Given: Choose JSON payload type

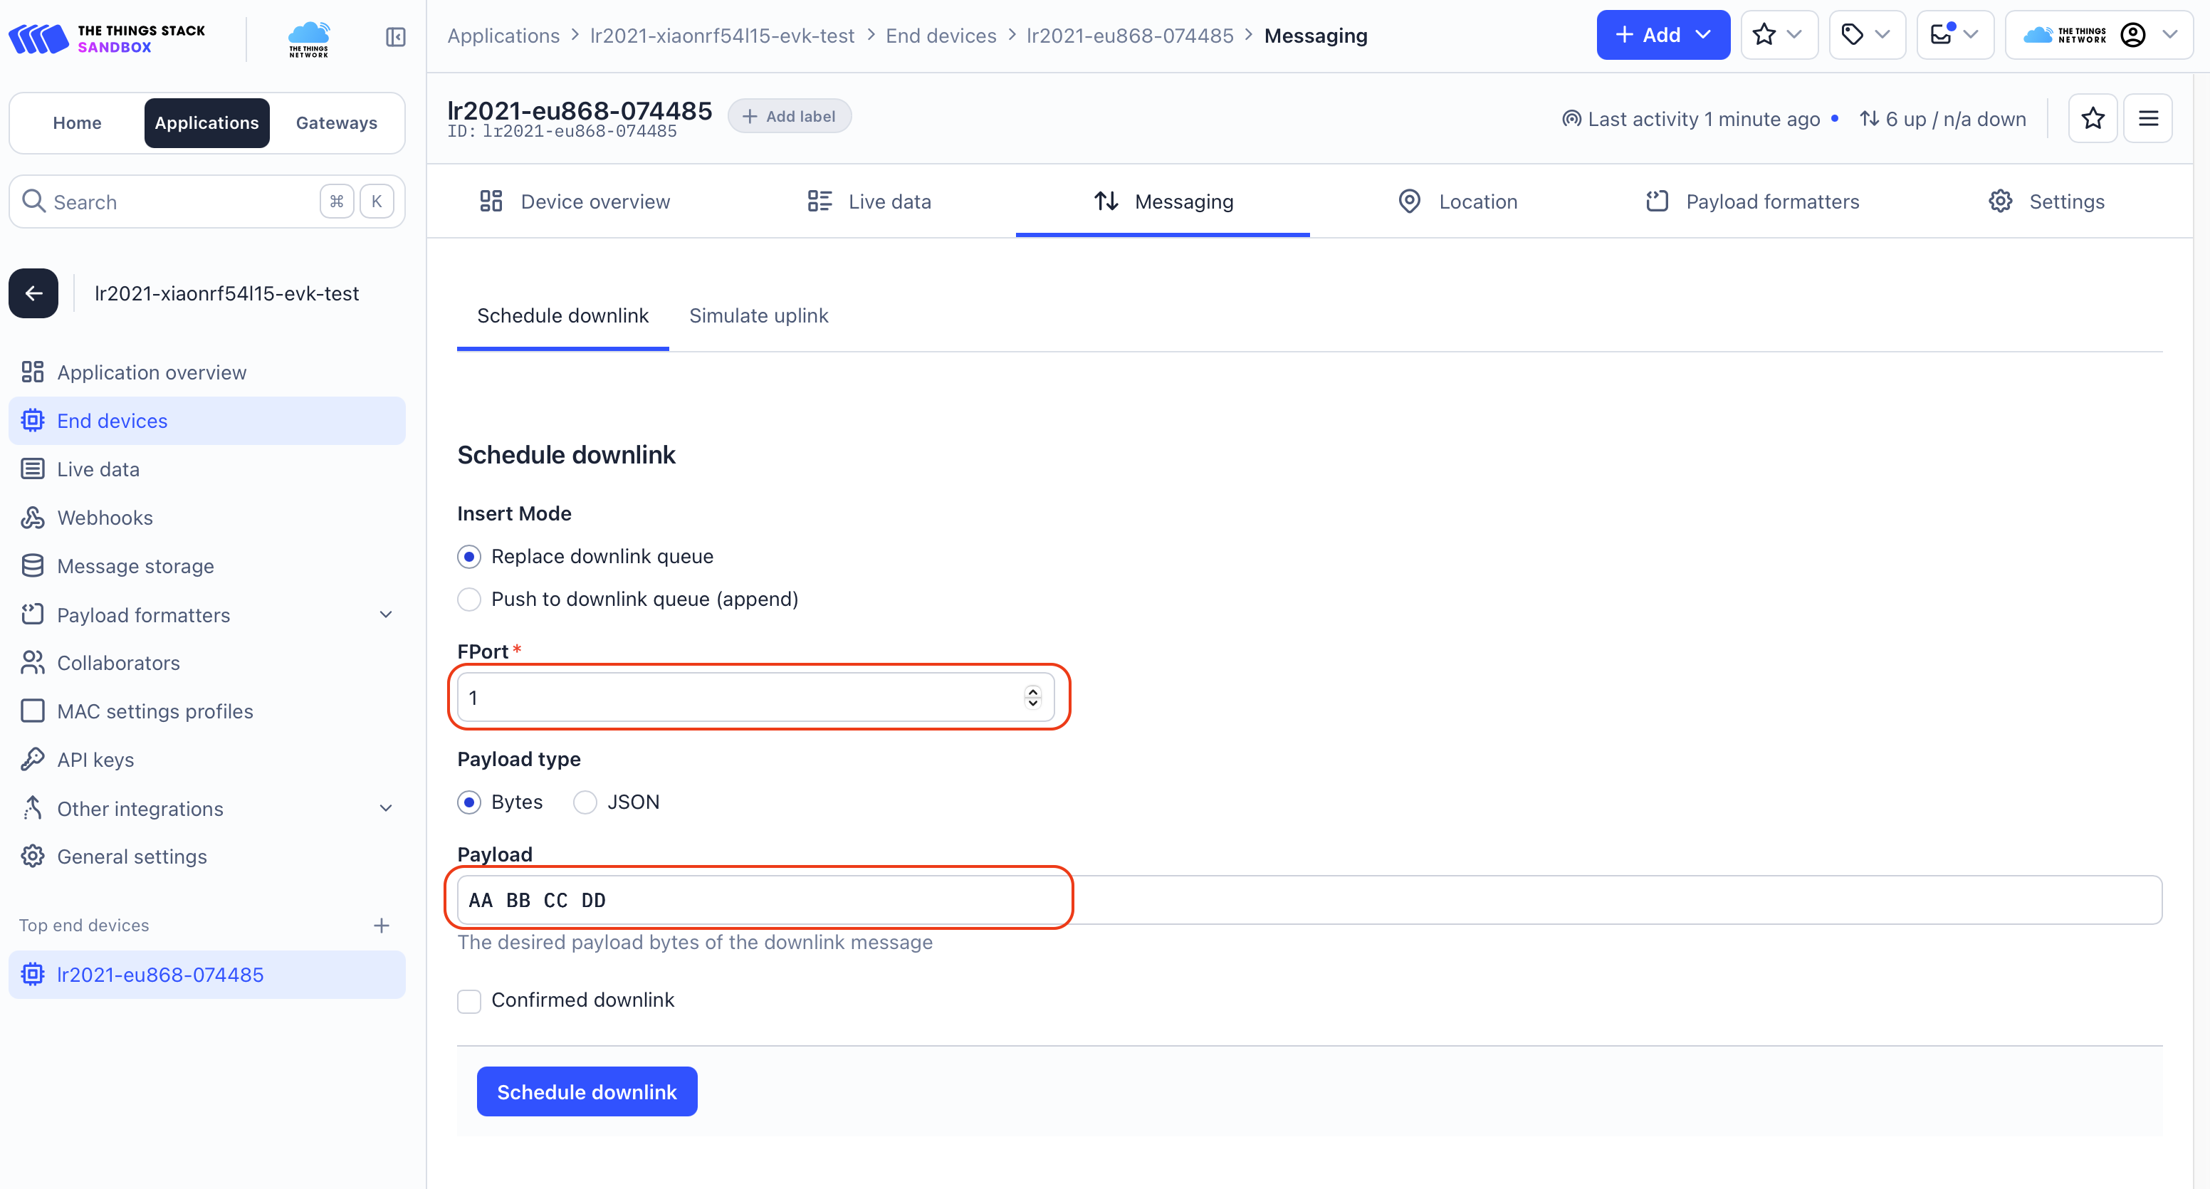Looking at the screenshot, I should [585, 802].
